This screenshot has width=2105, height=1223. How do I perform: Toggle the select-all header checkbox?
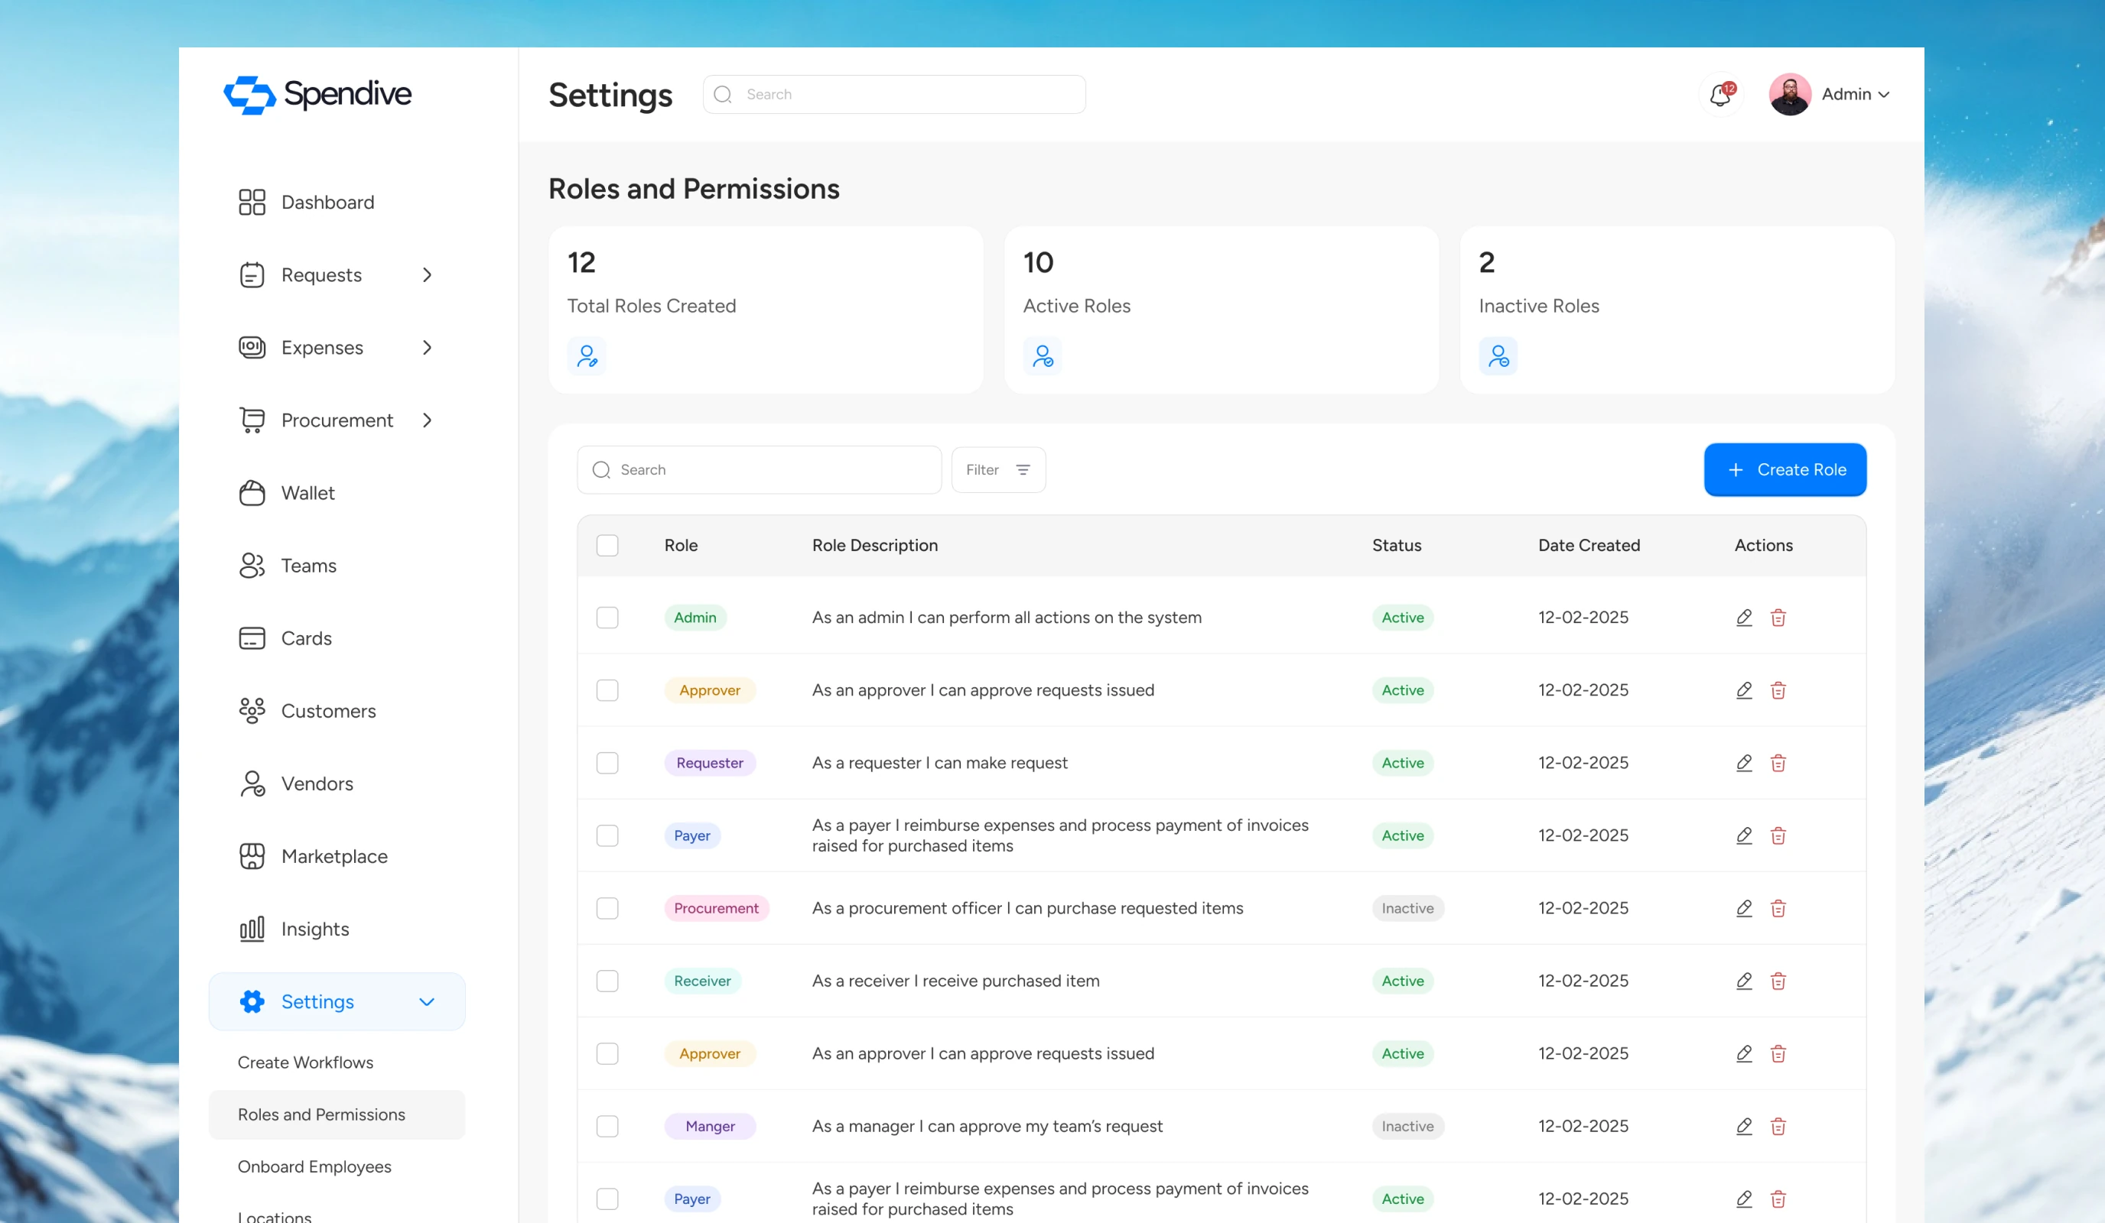[607, 545]
